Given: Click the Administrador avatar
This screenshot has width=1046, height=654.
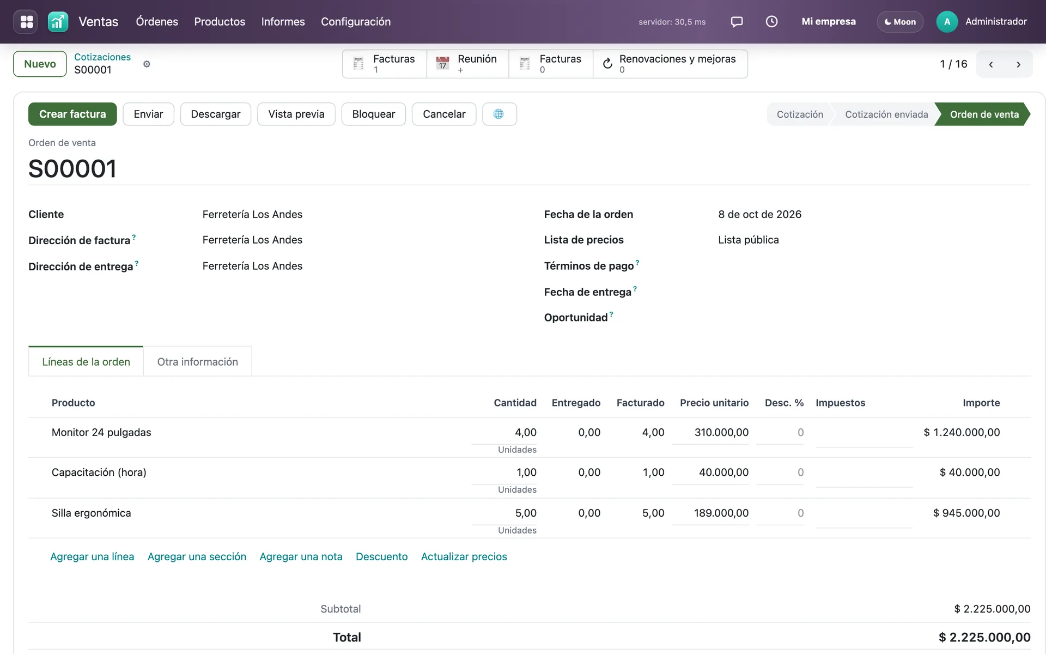Looking at the screenshot, I should [947, 22].
